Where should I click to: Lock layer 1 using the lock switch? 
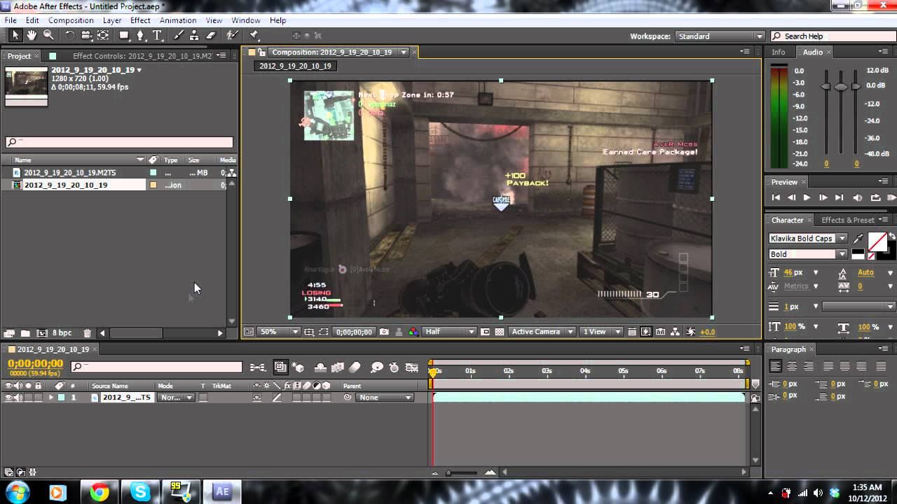pos(38,398)
